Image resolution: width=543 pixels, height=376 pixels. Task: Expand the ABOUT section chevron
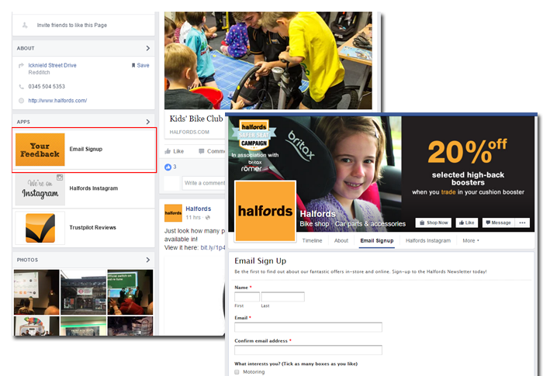[x=148, y=48]
